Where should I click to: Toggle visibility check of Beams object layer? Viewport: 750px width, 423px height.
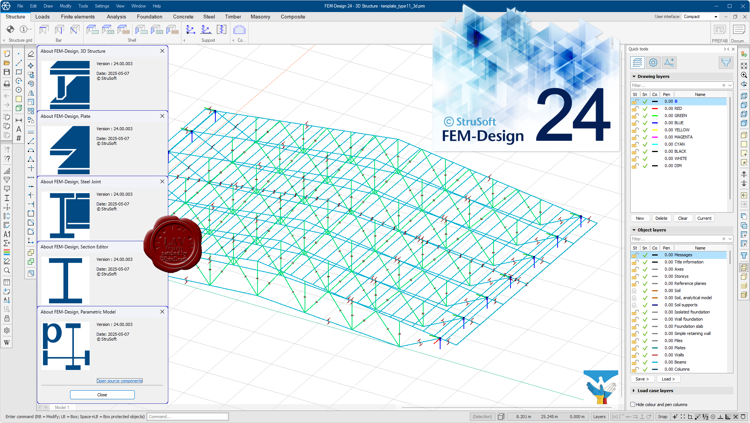(645, 362)
